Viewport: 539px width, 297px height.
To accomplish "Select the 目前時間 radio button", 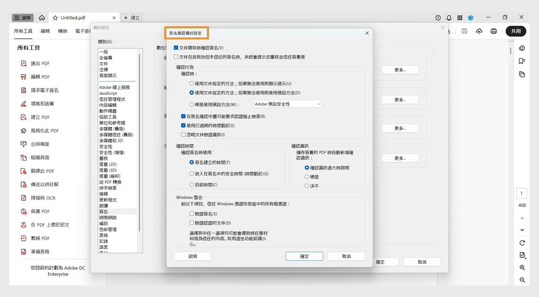I will [191, 184].
